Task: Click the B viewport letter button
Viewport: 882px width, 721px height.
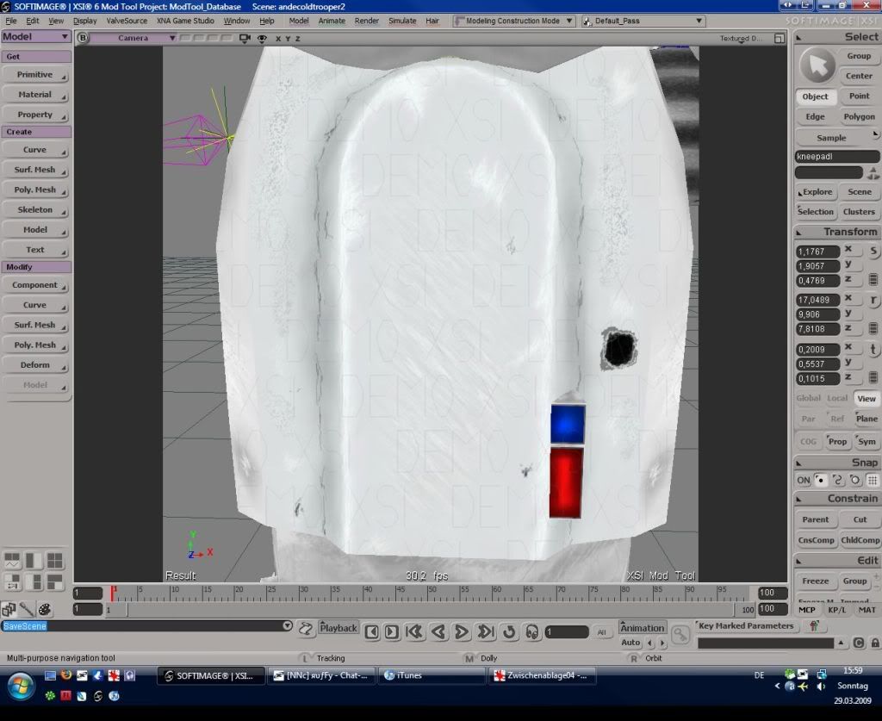Action: (x=83, y=38)
